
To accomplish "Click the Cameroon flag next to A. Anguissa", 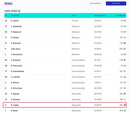I will point(125,60).
